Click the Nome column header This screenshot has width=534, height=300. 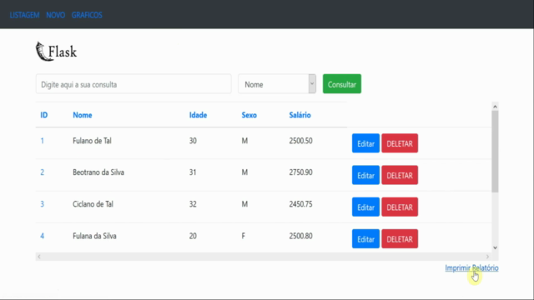click(x=83, y=115)
